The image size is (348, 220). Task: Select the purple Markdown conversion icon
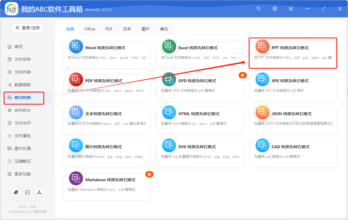[x=76, y=179]
